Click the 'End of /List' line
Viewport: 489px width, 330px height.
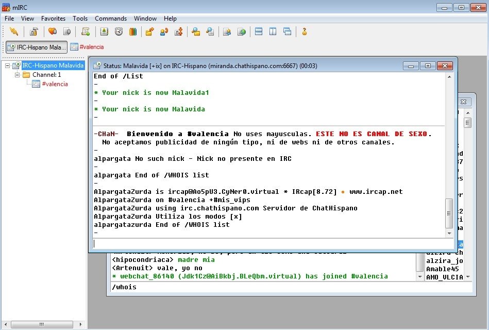(118, 76)
